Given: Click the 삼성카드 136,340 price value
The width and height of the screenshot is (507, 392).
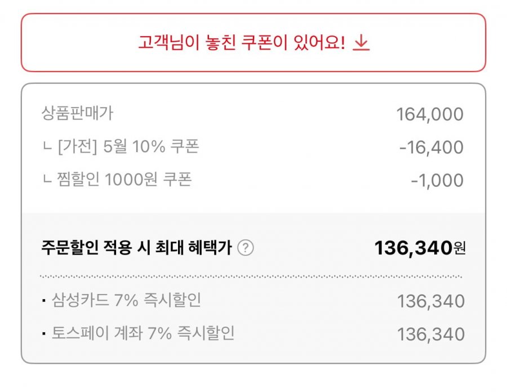Looking at the screenshot, I should click(x=431, y=301).
